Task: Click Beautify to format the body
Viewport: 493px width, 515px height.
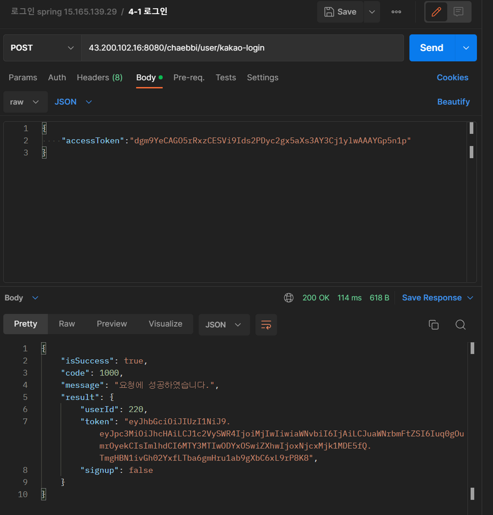Action: coord(453,102)
